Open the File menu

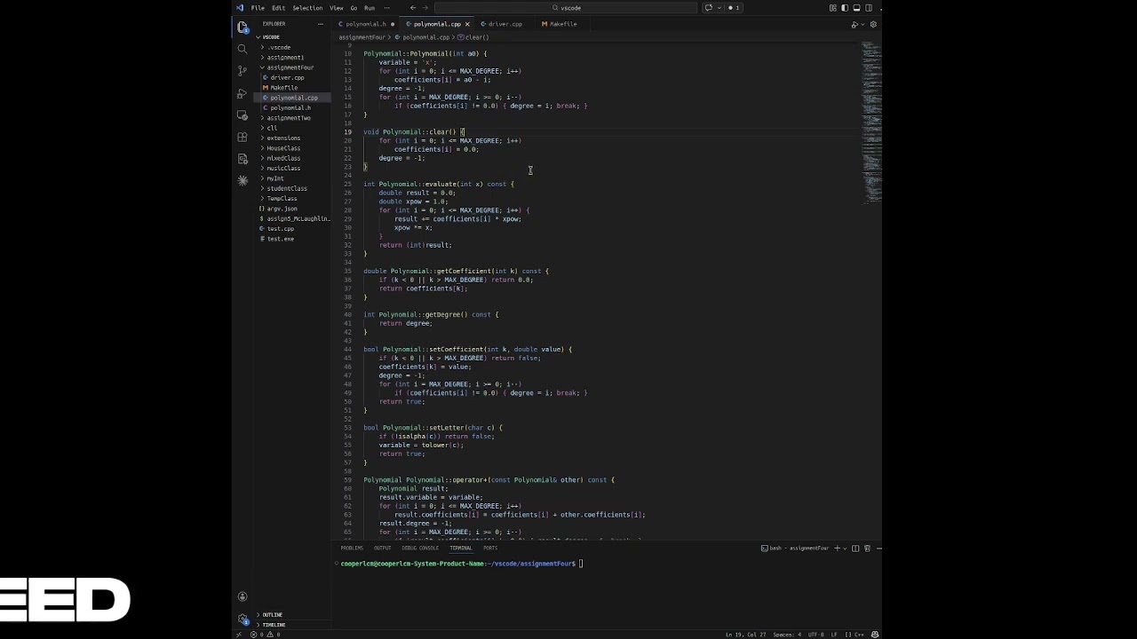(x=258, y=8)
